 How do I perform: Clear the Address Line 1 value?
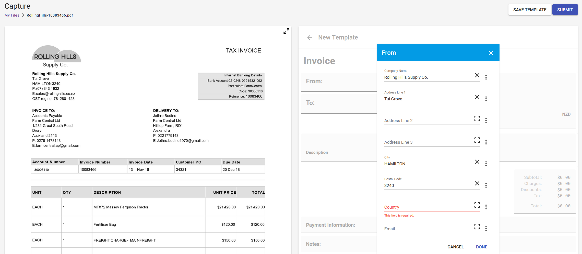477,97
